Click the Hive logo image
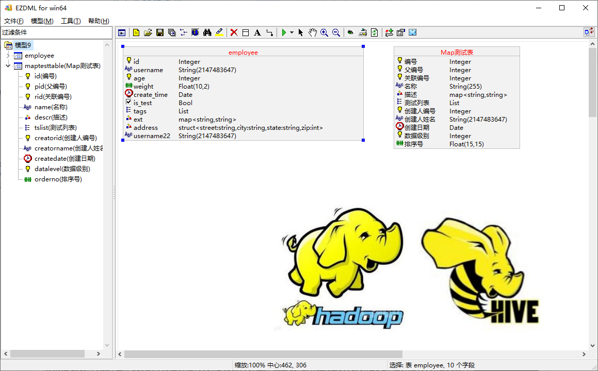The image size is (598, 371). click(x=480, y=271)
